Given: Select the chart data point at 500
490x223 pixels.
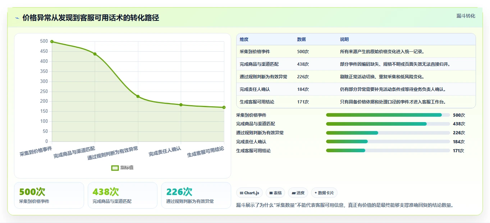Looking at the screenshot, I should tap(52, 42).
